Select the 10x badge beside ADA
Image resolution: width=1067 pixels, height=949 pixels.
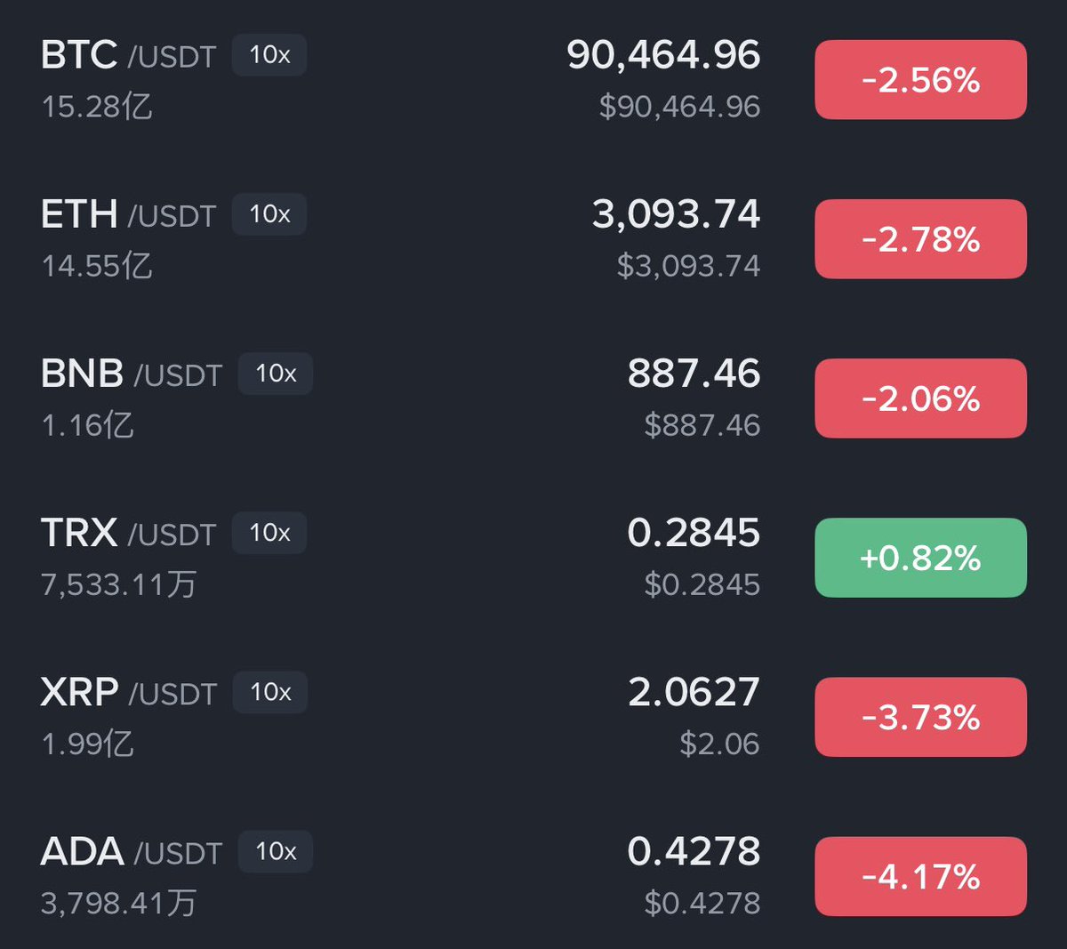coord(276,851)
